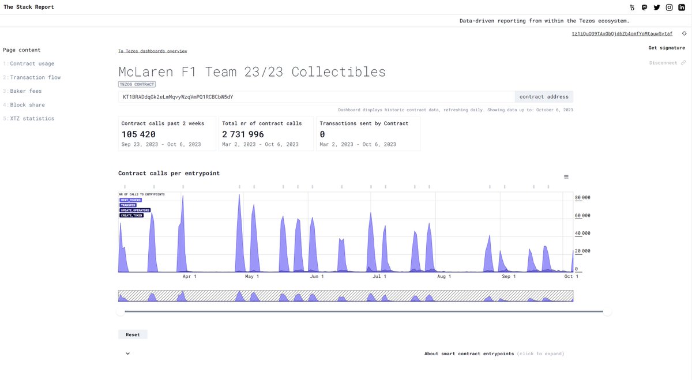The height and width of the screenshot is (380, 692).
Task: Click the contract address input field
Action: click(x=316, y=97)
